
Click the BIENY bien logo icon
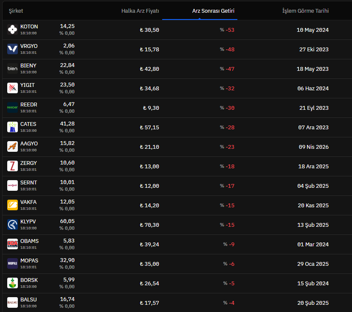[12, 69]
